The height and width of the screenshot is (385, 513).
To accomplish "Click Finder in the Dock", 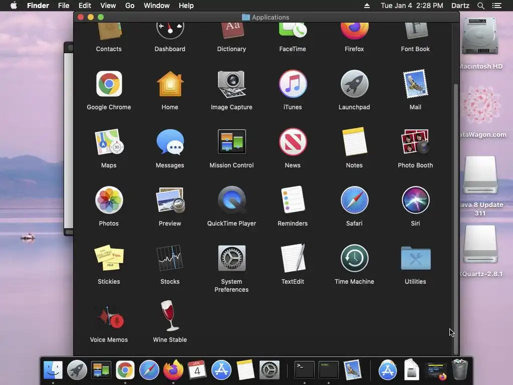I will tap(53, 370).
